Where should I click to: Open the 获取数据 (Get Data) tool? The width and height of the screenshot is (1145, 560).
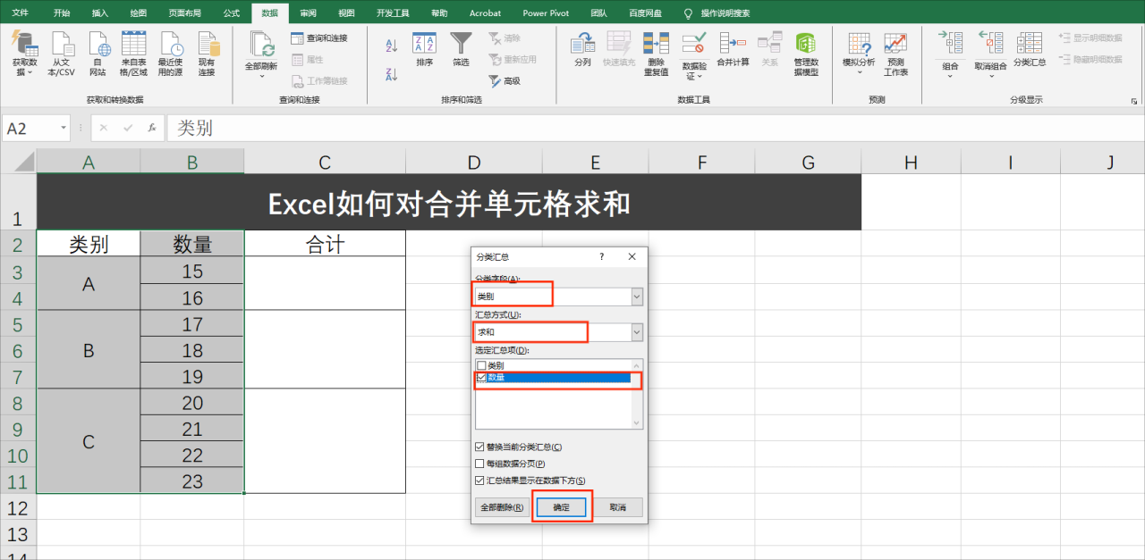[25, 54]
